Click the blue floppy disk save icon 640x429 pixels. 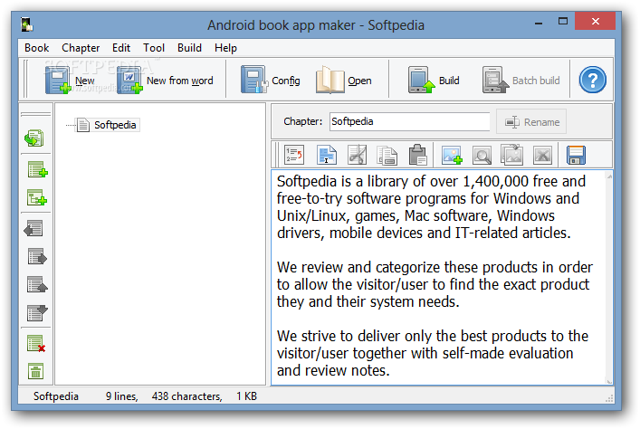tap(576, 155)
